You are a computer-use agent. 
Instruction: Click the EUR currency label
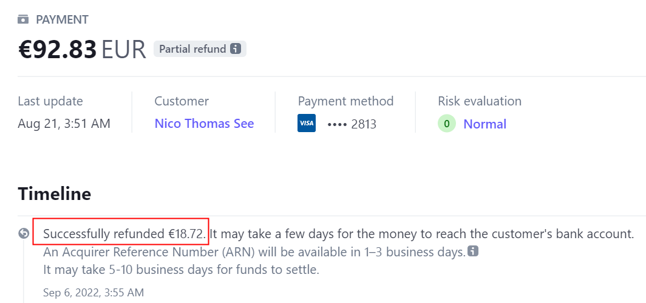coord(123,50)
